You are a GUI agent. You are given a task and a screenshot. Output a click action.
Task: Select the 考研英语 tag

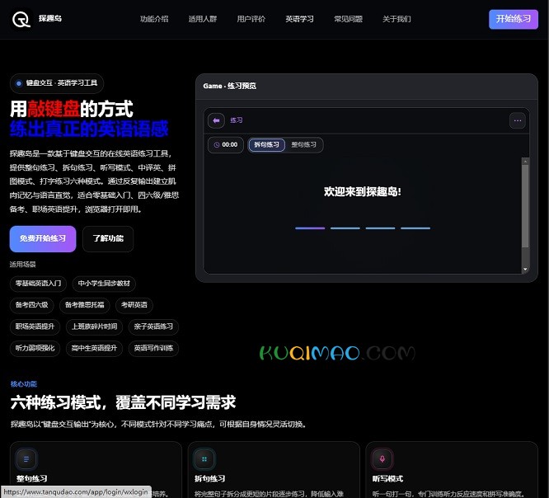coord(134,305)
